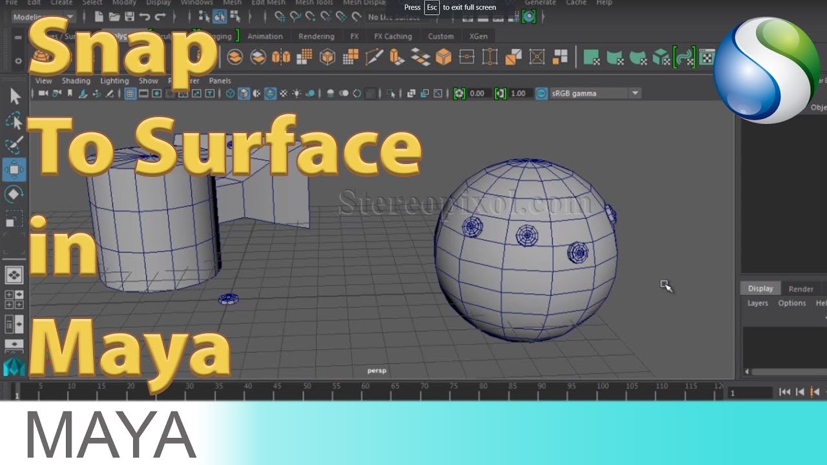The height and width of the screenshot is (465, 827).
Task: Enable snap to curves magnet
Action: click(295, 17)
